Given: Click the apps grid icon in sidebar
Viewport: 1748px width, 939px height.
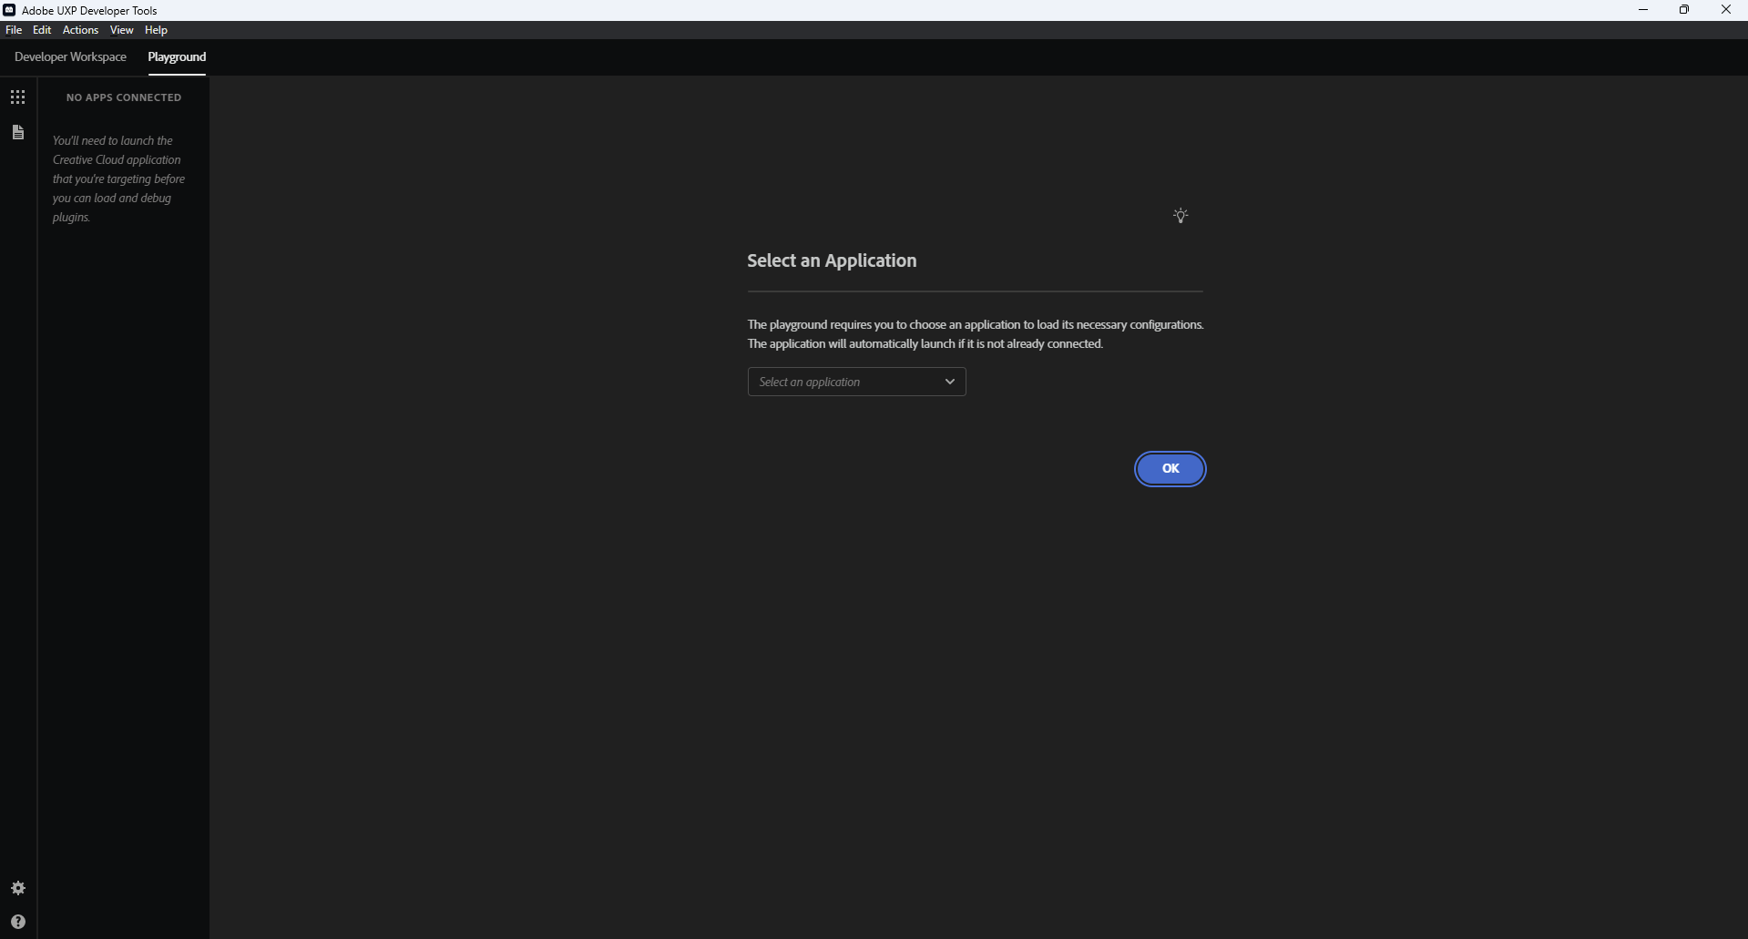Looking at the screenshot, I should pos(17,97).
